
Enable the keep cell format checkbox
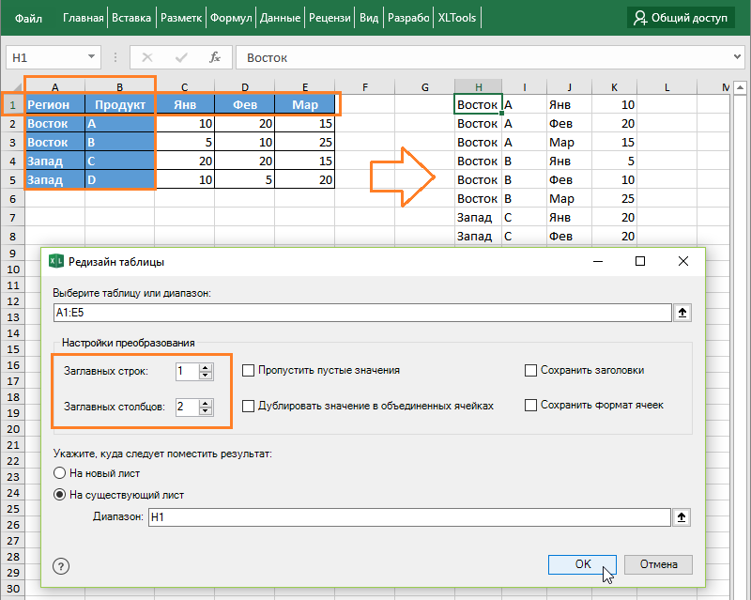tap(531, 405)
